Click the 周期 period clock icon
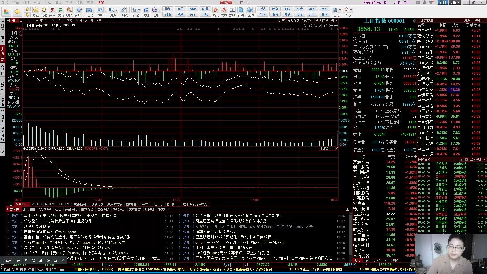Viewport: 487px width, 274px height. coord(112,10)
